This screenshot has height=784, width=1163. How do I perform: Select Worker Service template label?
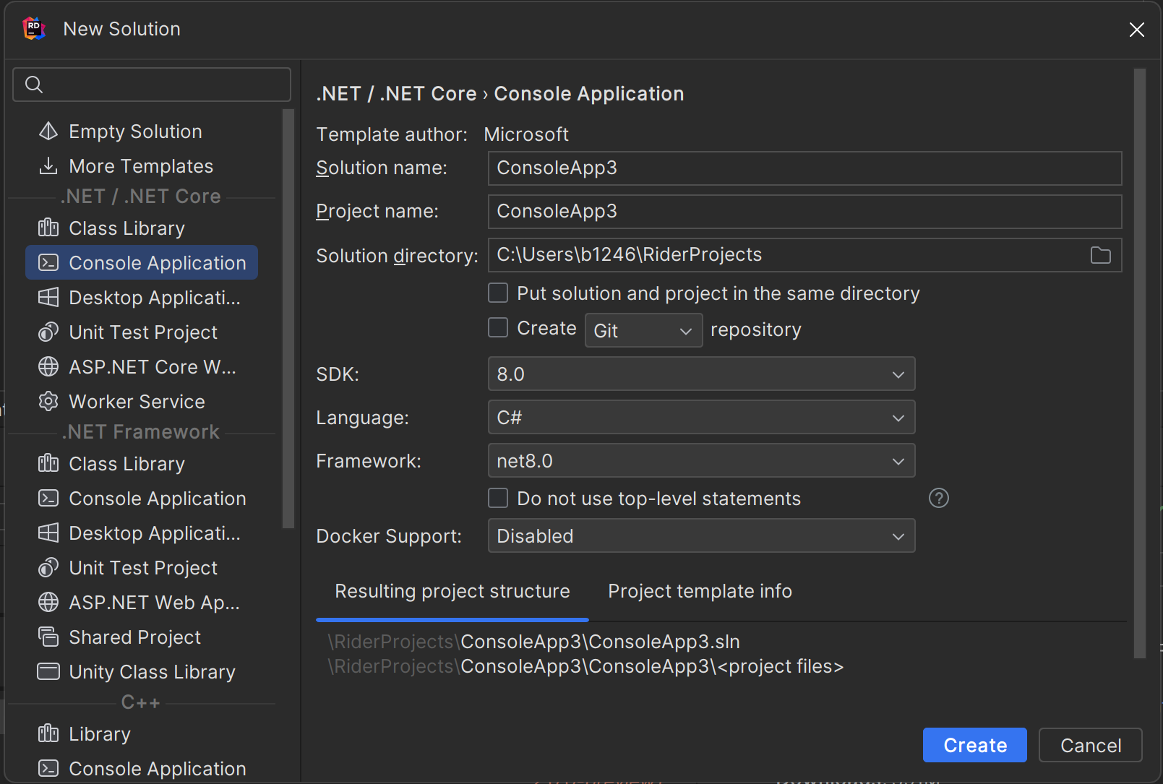click(x=137, y=402)
